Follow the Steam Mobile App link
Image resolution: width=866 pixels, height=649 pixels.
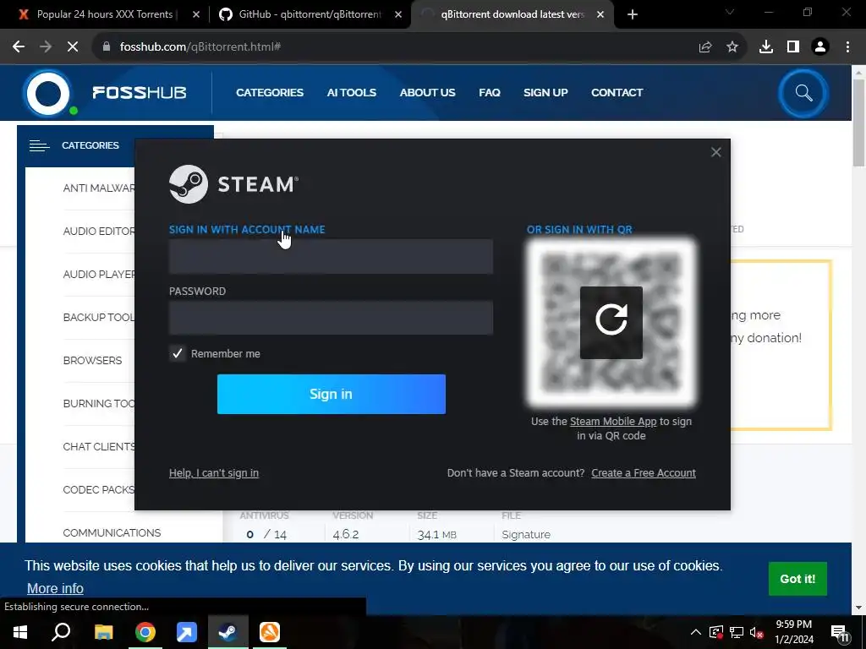(613, 422)
